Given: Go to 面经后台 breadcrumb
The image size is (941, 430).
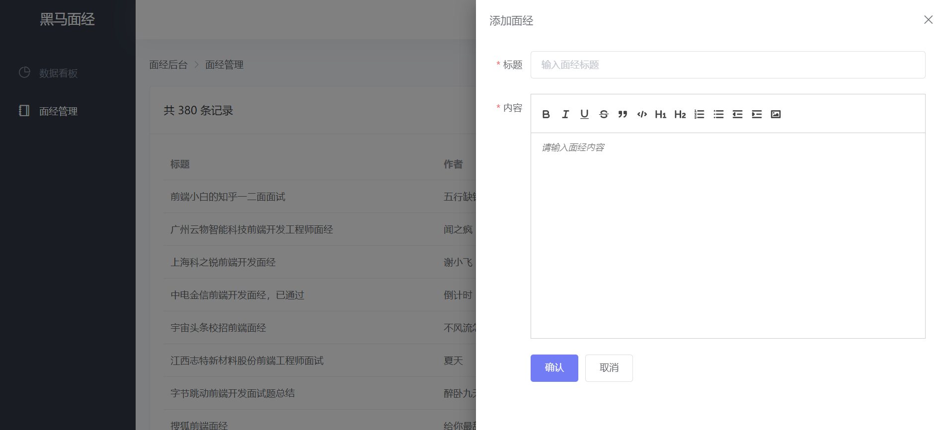Looking at the screenshot, I should pos(168,65).
